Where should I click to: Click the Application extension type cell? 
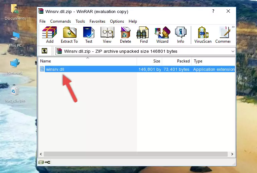(x=214, y=69)
